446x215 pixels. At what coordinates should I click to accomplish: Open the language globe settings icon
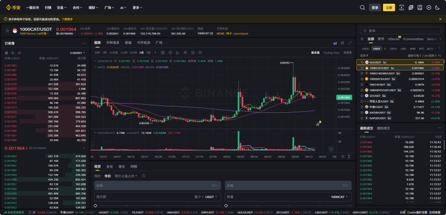[x=410, y=8]
